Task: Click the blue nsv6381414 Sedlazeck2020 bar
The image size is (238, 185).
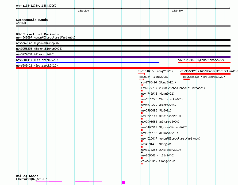Action: pos(88,63)
